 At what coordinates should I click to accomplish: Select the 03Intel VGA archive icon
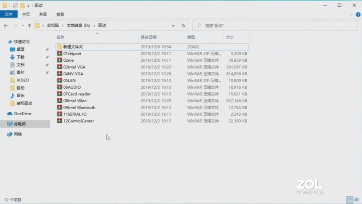60,67
